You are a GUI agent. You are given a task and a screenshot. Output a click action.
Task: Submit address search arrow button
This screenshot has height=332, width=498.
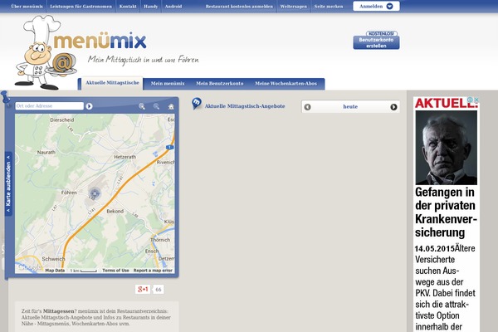(x=90, y=106)
